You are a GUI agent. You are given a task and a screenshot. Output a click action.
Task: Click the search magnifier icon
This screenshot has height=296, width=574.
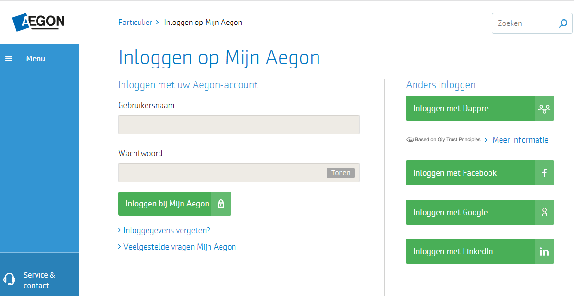tap(563, 23)
